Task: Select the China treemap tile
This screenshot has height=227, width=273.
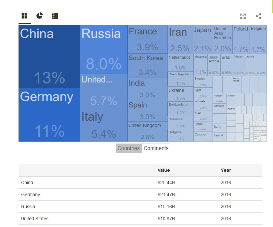Action: (49, 57)
